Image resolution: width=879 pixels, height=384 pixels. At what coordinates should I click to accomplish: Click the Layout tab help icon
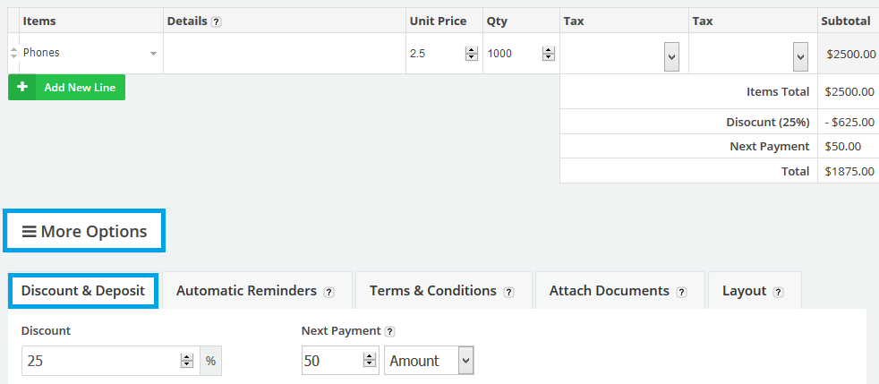[x=779, y=292]
